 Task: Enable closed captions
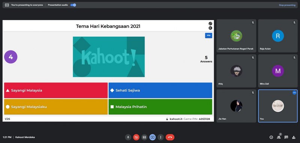(144, 137)
